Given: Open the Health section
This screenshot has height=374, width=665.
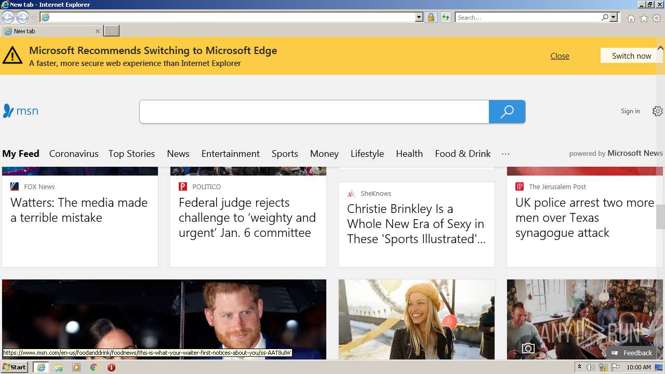Looking at the screenshot, I should click(x=409, y=154).
